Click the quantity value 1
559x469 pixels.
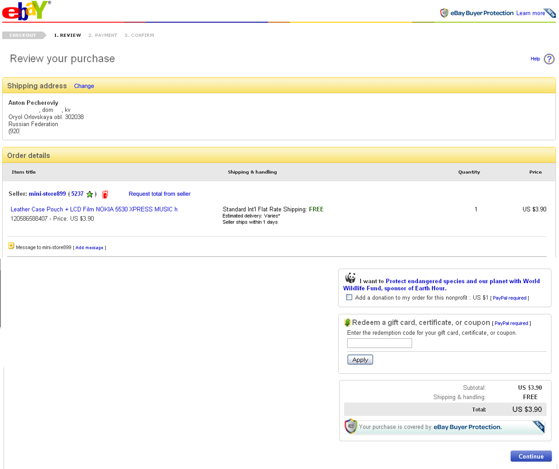476,210
